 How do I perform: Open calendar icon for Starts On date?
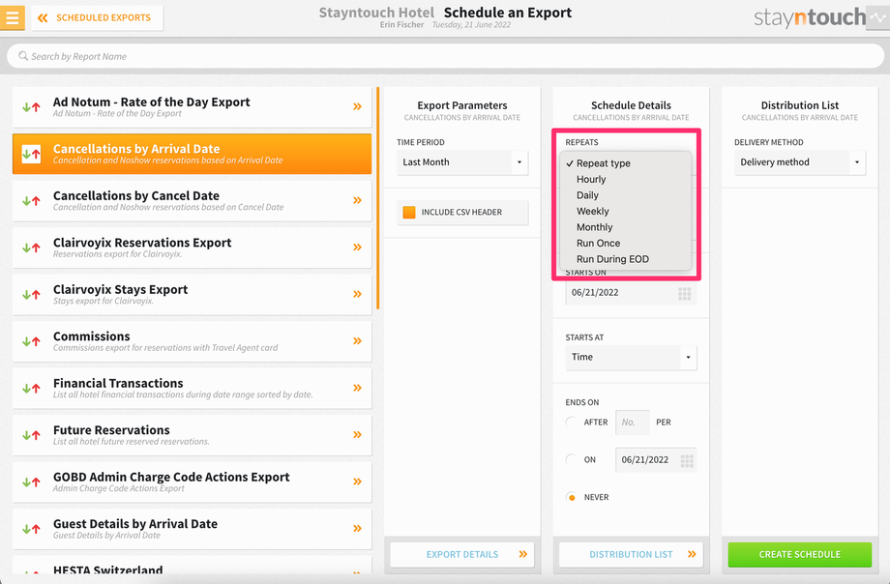pos(685,293)
